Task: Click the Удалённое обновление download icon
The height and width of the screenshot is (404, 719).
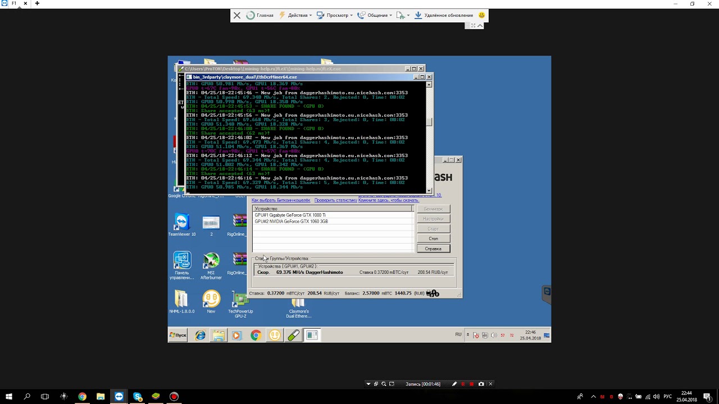Action: click(x=418, y=16)
